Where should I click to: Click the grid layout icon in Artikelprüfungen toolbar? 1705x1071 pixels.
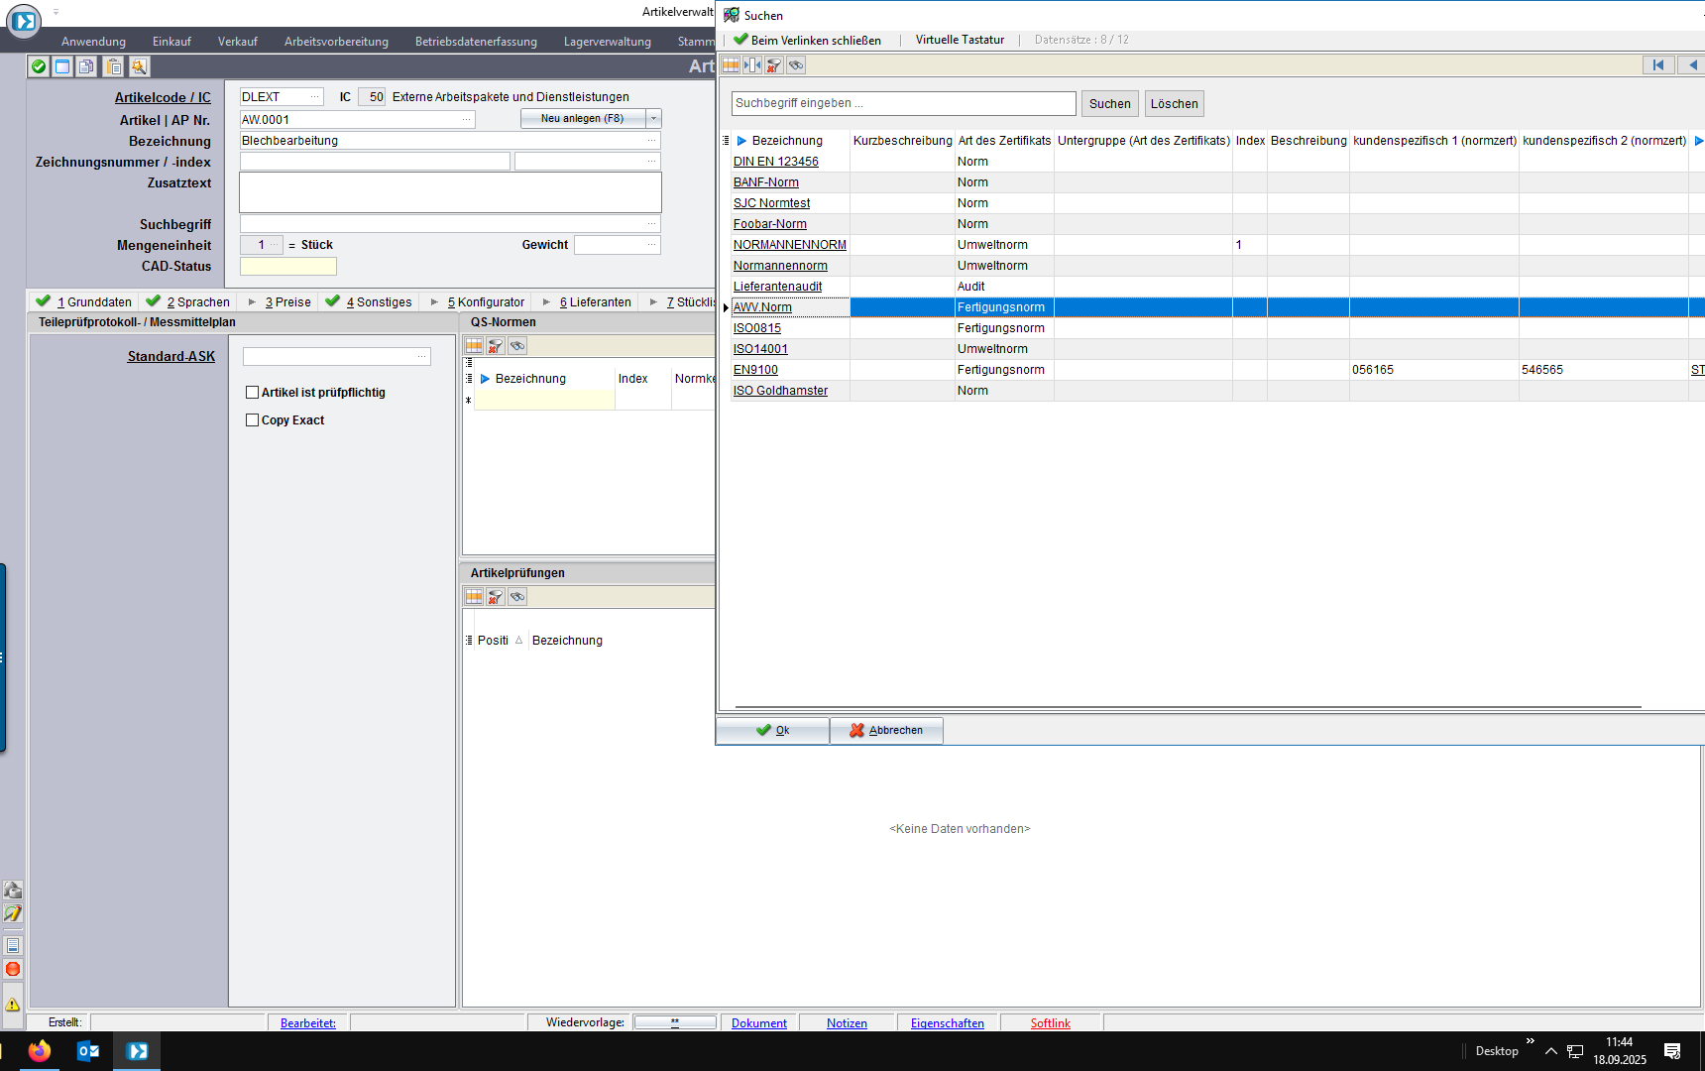click(474, 596)
